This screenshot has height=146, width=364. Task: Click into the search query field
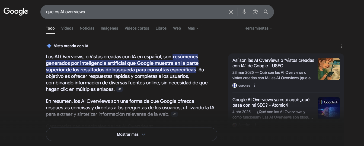pyautogui.click(x=136, y=12)
